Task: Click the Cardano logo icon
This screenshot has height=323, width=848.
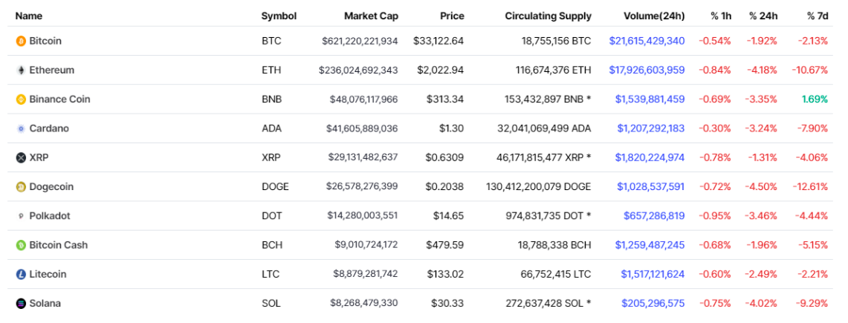Action: (x=21, y=128)
